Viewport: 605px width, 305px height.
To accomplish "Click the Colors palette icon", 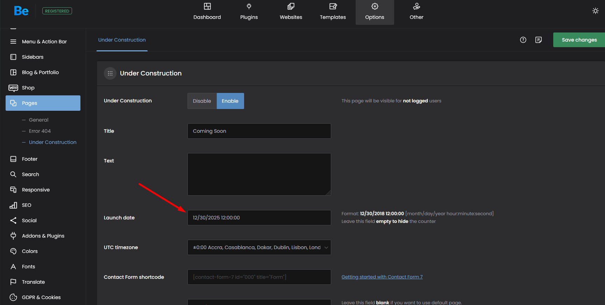I will [13, 251].
